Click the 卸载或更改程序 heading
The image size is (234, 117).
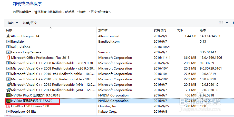(x=27, y=4)
